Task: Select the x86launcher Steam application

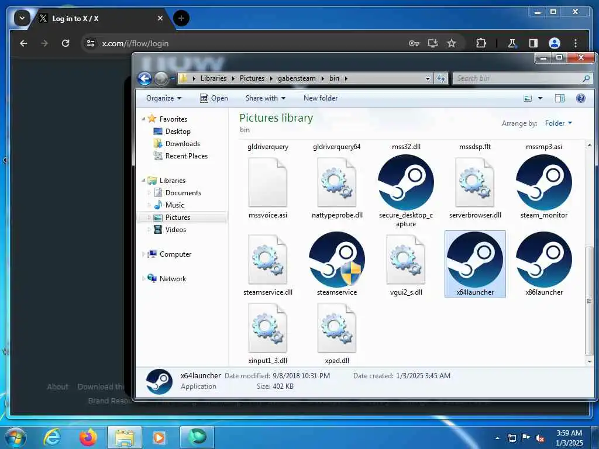Action: point(543,264)
